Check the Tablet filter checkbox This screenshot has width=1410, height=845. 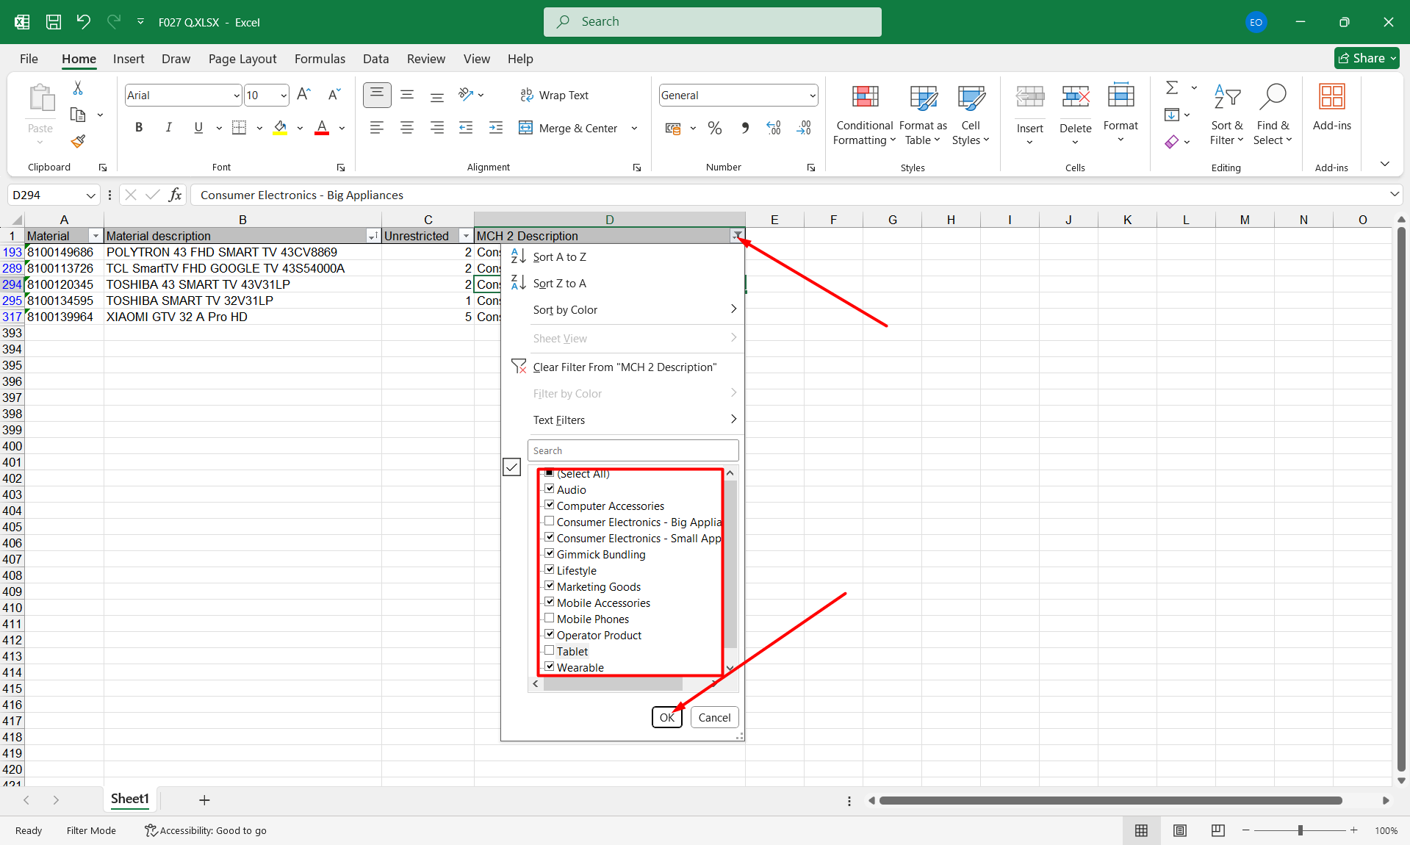[x=549, y=651]
